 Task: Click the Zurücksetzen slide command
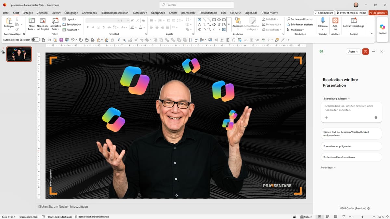click(72, 24)
